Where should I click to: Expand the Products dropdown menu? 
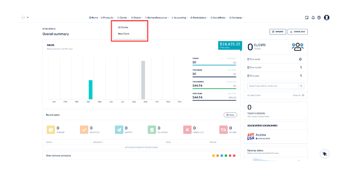[108, 17]
